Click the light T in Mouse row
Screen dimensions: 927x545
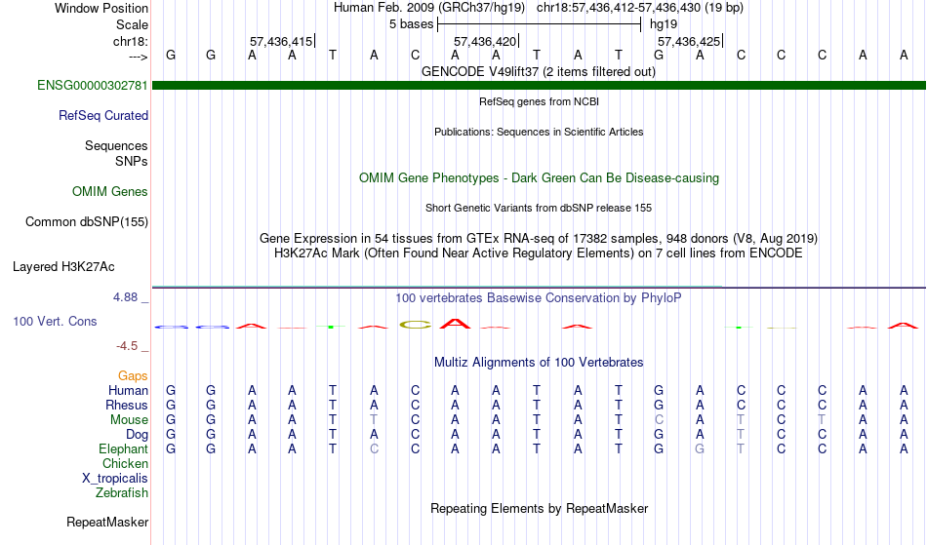[x=374, y=420]
